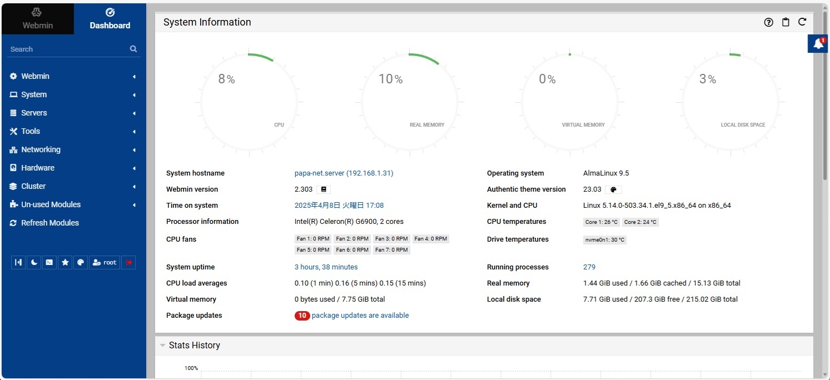Click the AlmaLinux 9.5 value
The height and width of the screenshot is (380, 830).
tap(606, 173)
